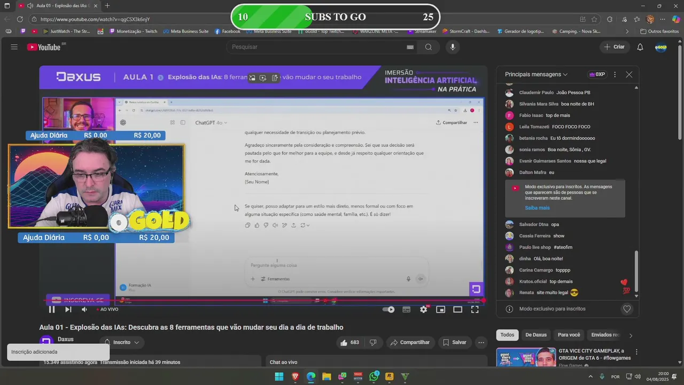The image size is (684, 385).
Task: Mute the video volume
Action: [84, 309]
